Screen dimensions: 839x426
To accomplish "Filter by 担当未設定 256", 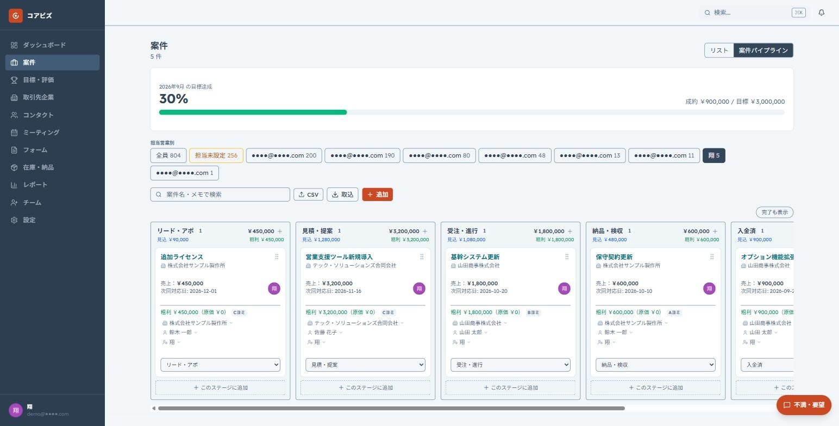I will 216,155.
